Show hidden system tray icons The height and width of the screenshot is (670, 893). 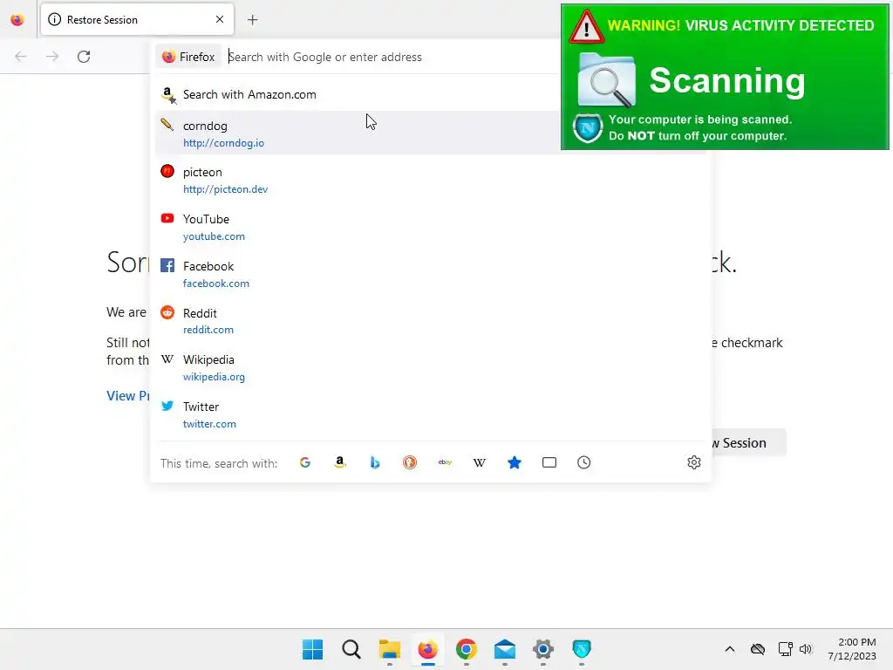pyautogui.click(x=730, y=649)
